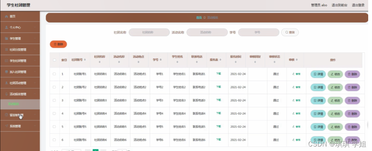Click the person icon beside 个人中心
The width and height of the screenshot is (372, 151).
[x=6, y=27]
